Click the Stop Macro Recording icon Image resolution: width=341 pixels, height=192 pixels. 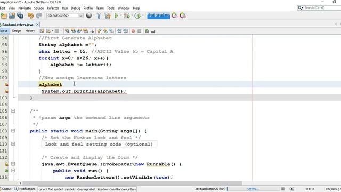140,31
